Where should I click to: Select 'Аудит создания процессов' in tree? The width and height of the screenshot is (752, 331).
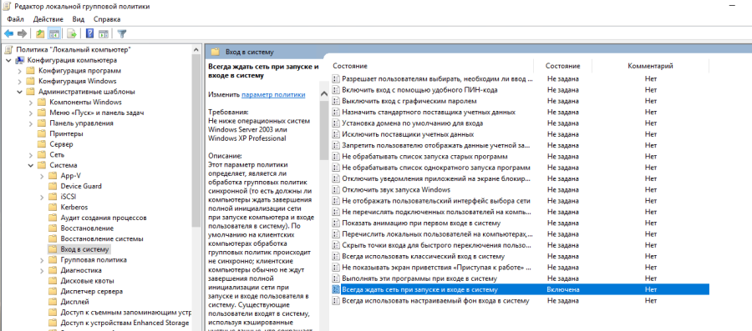[x=103, y=218]
